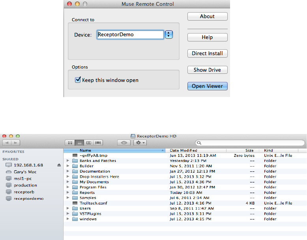Click the VSTPlugins folder icon

pos(75,214)
